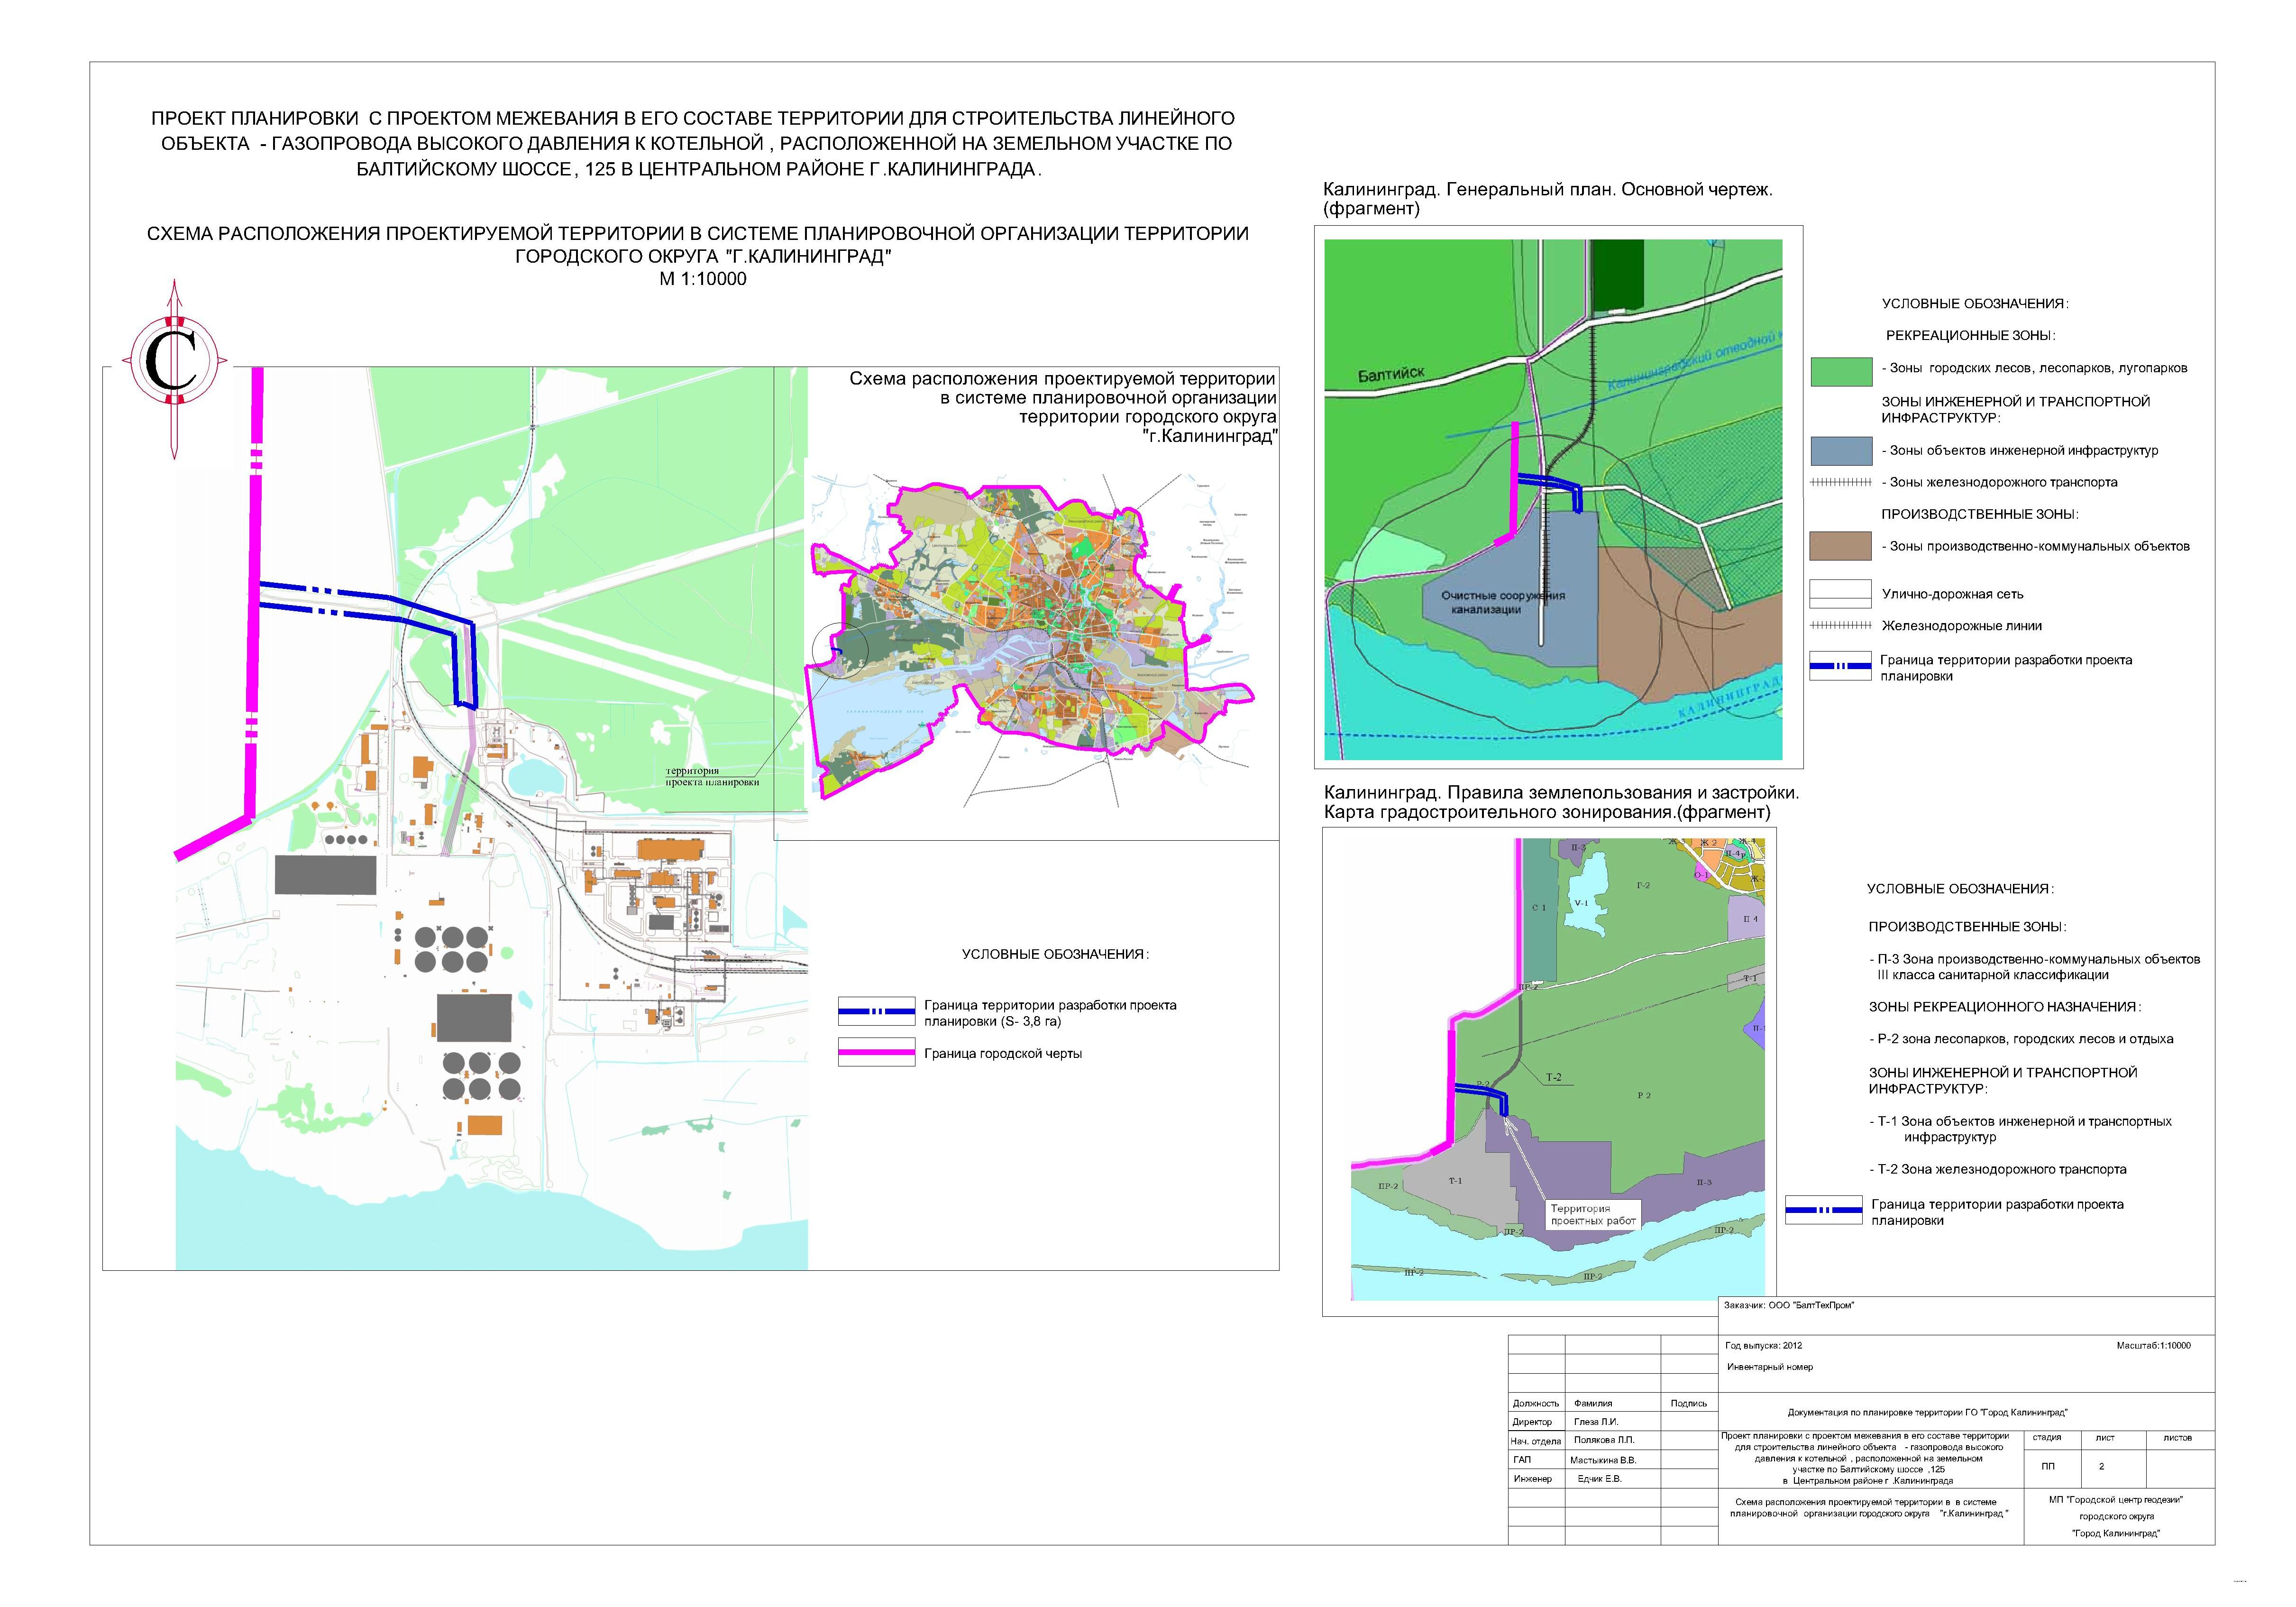2296x1607 pixels.
Task: Click the территория проекта планировки map label
Action: tap(712, 776)
